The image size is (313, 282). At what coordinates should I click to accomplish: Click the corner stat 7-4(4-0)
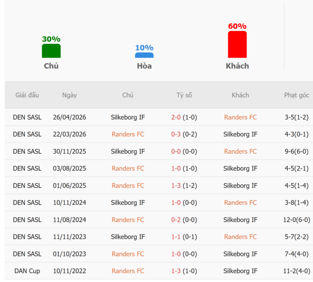coord(297,254)
